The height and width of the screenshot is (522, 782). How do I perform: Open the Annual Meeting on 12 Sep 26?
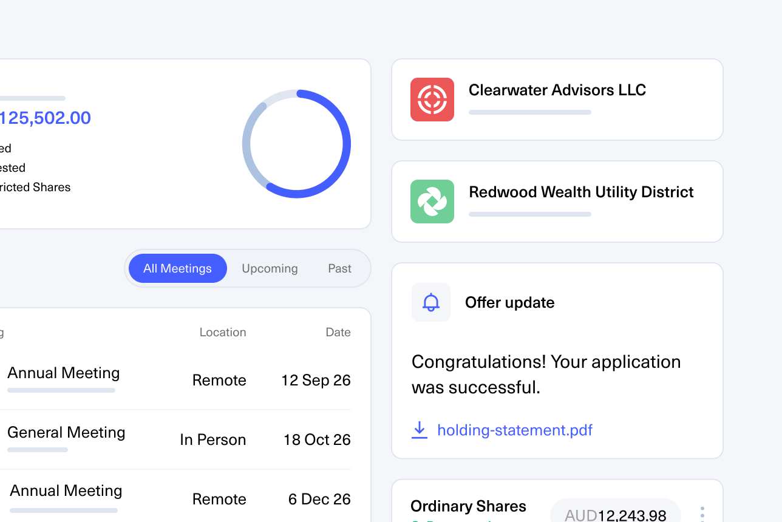pyautogui.click(x=175, y=380)
